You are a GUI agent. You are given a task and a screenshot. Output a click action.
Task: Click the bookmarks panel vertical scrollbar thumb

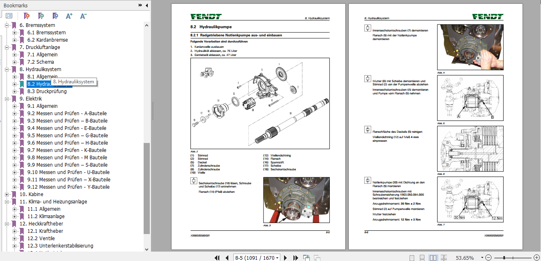146,189
